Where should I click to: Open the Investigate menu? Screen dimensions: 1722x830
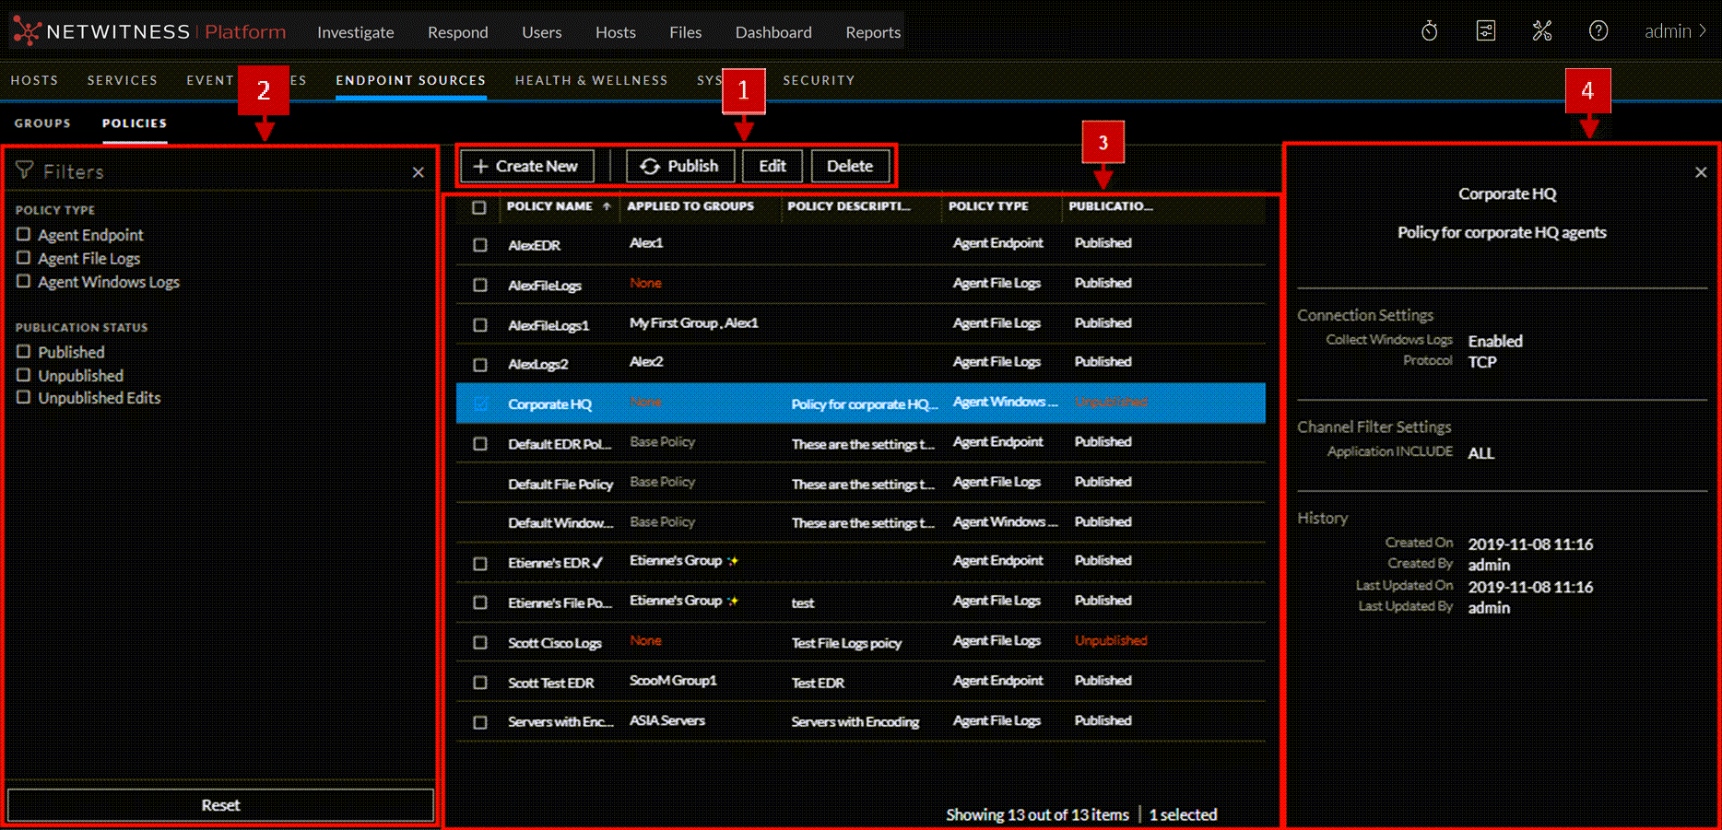(355, 32)
